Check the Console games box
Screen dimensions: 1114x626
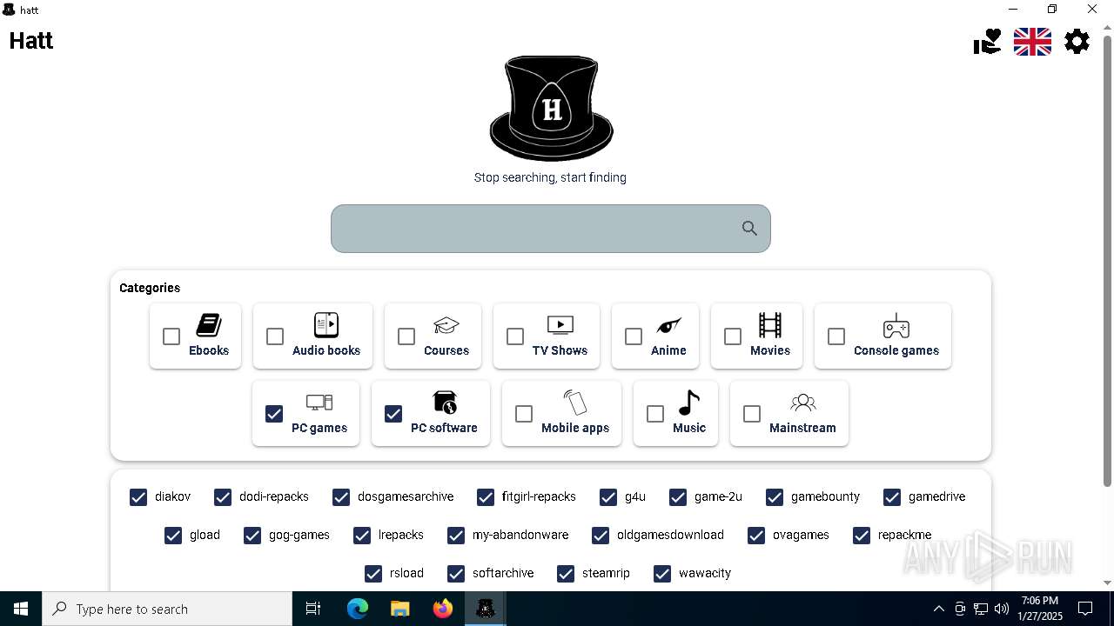836,336
